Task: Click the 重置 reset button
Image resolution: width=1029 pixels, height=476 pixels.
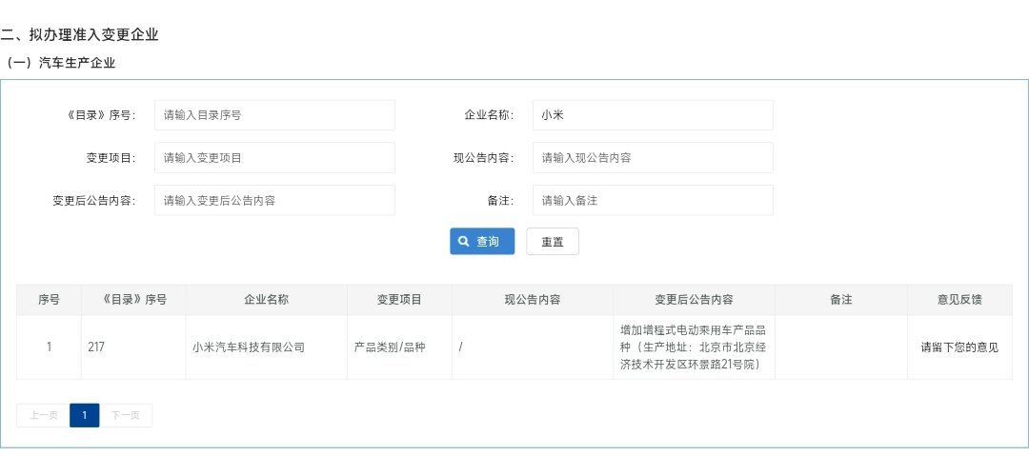Action: click(x=553, y=241)
